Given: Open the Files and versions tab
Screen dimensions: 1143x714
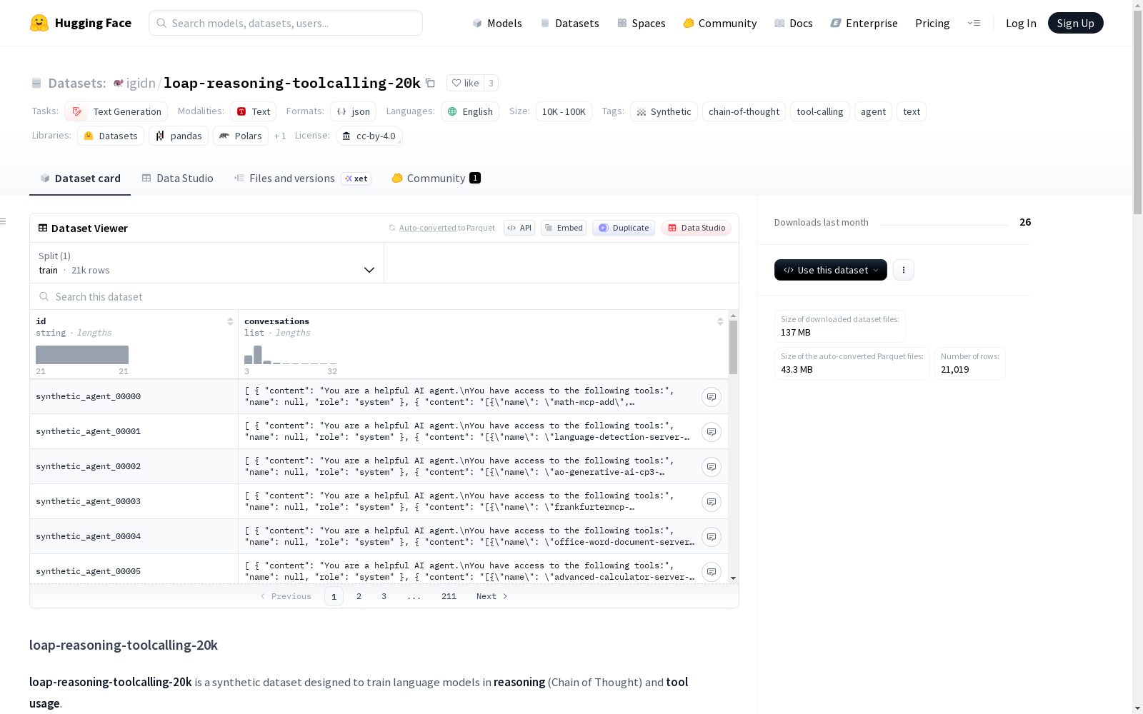Looking at the screenshot, I should click(302, 178).
